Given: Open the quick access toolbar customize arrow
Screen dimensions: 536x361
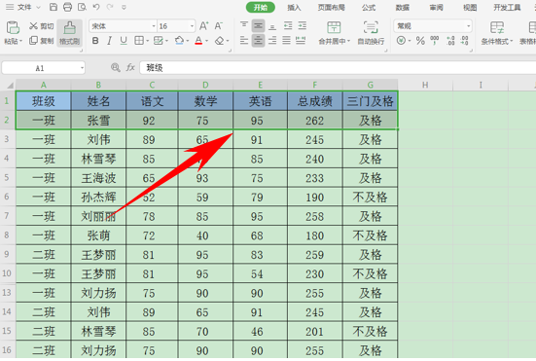Looking at the screenshot, I should point(124,7).
